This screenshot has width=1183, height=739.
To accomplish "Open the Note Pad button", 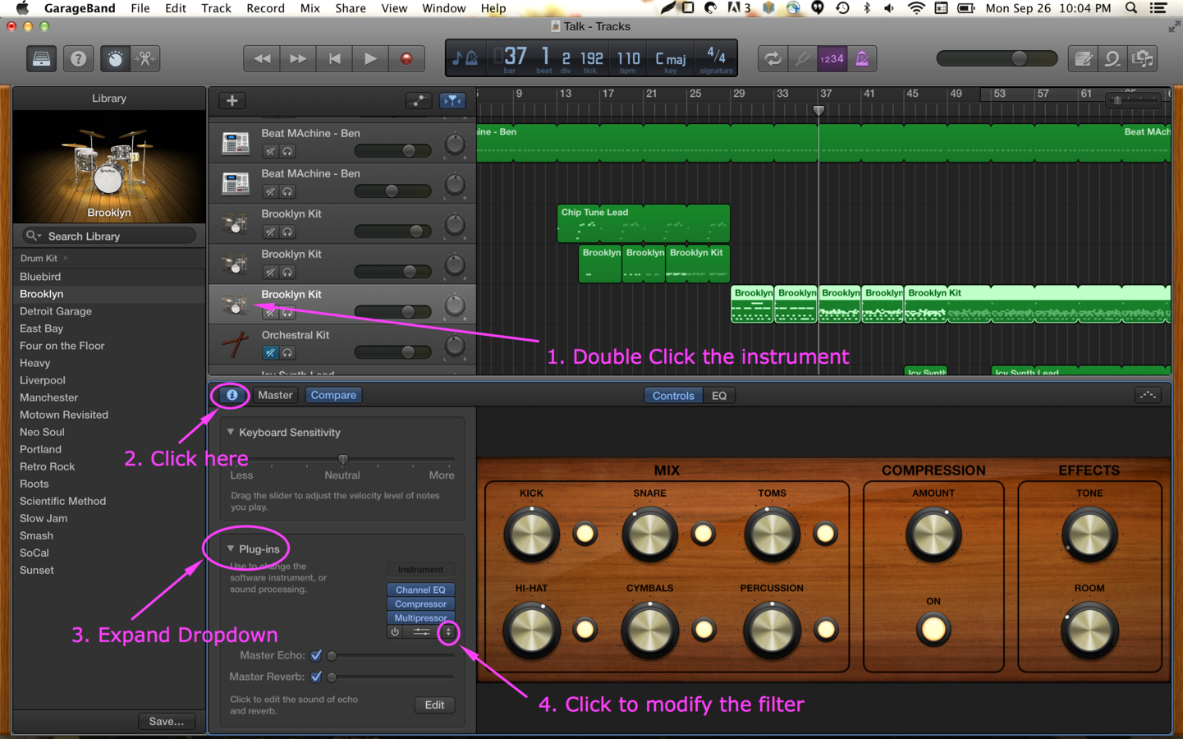I will [x=1083, y=59].
